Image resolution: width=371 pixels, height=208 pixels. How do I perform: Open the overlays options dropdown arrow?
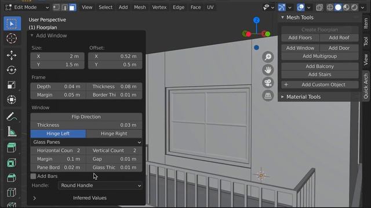coord(309,8)
